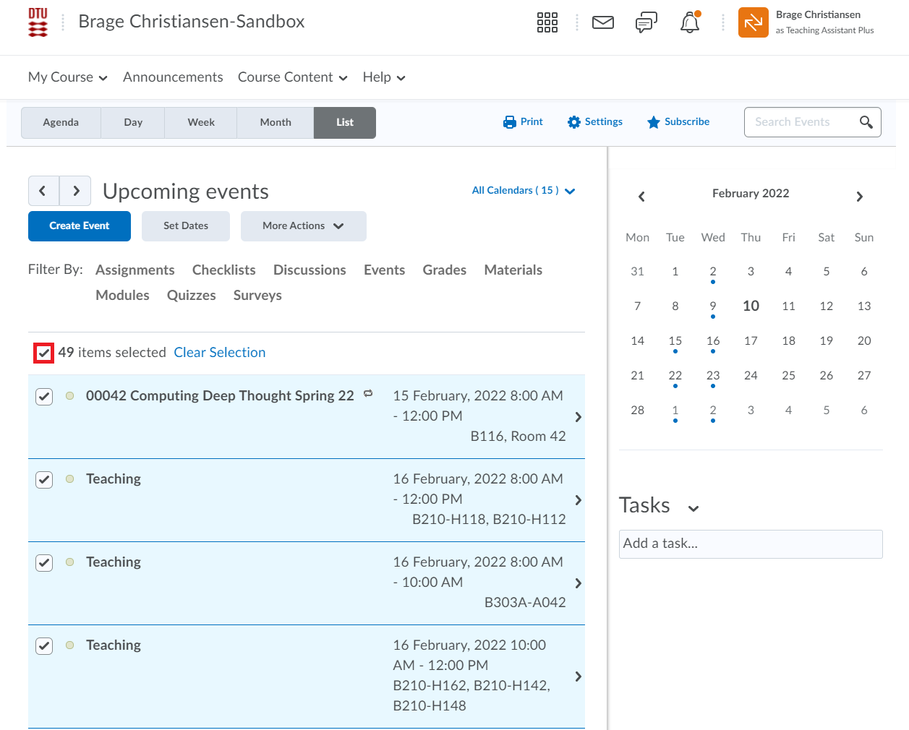Expand the My Course menu
The width and height of the screenshot is (909, 730).
tap(67, 77)
